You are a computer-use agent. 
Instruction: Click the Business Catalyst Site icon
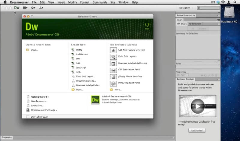pyautogui.click(x=73, y=85)
